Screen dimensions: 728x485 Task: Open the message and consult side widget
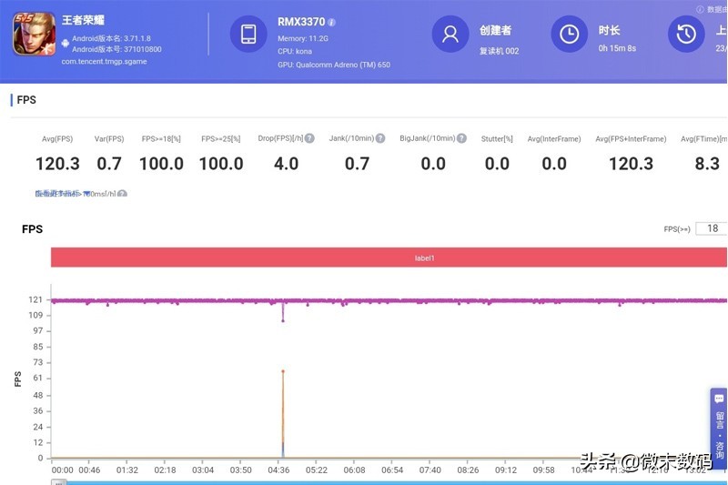pyautogui.click(x=719, y=429)
